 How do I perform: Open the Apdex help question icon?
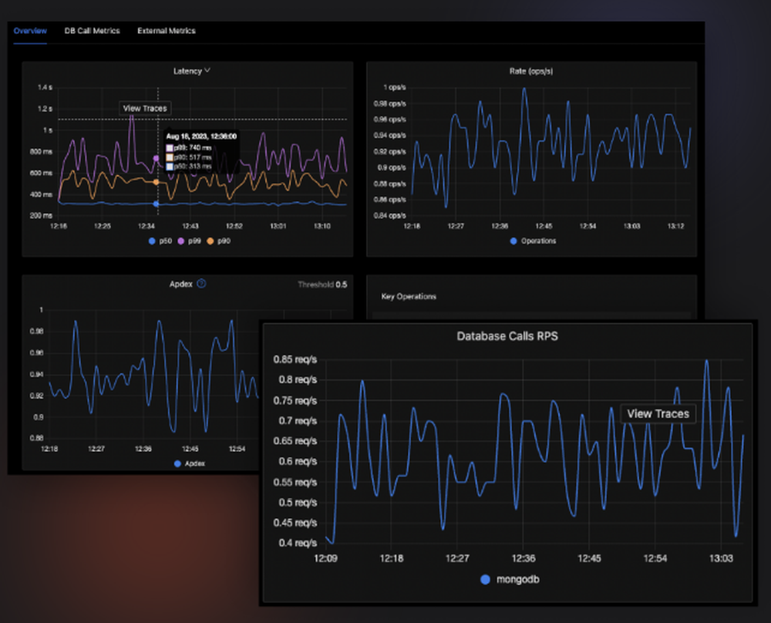click(201, 284)
